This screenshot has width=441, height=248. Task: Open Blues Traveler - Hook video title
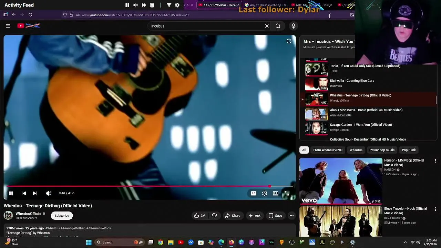(x=406, y=211)
